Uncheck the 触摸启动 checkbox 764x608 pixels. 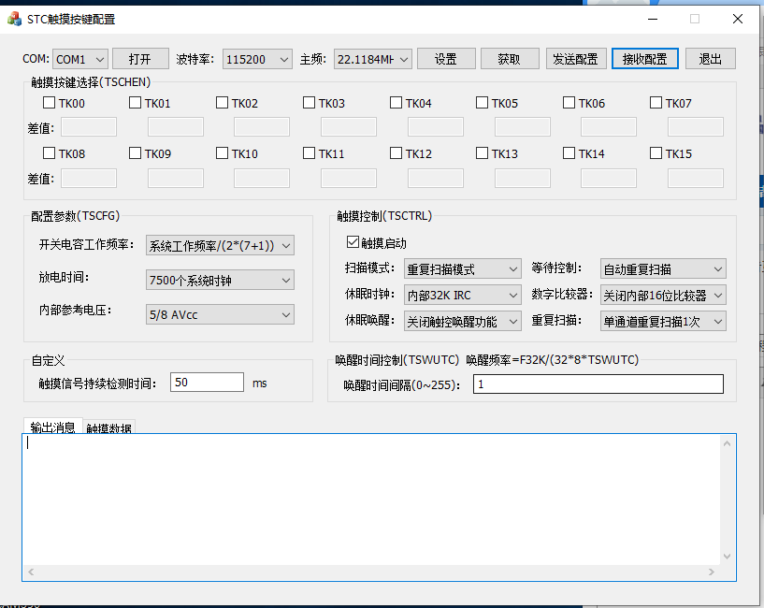(353, 243)
